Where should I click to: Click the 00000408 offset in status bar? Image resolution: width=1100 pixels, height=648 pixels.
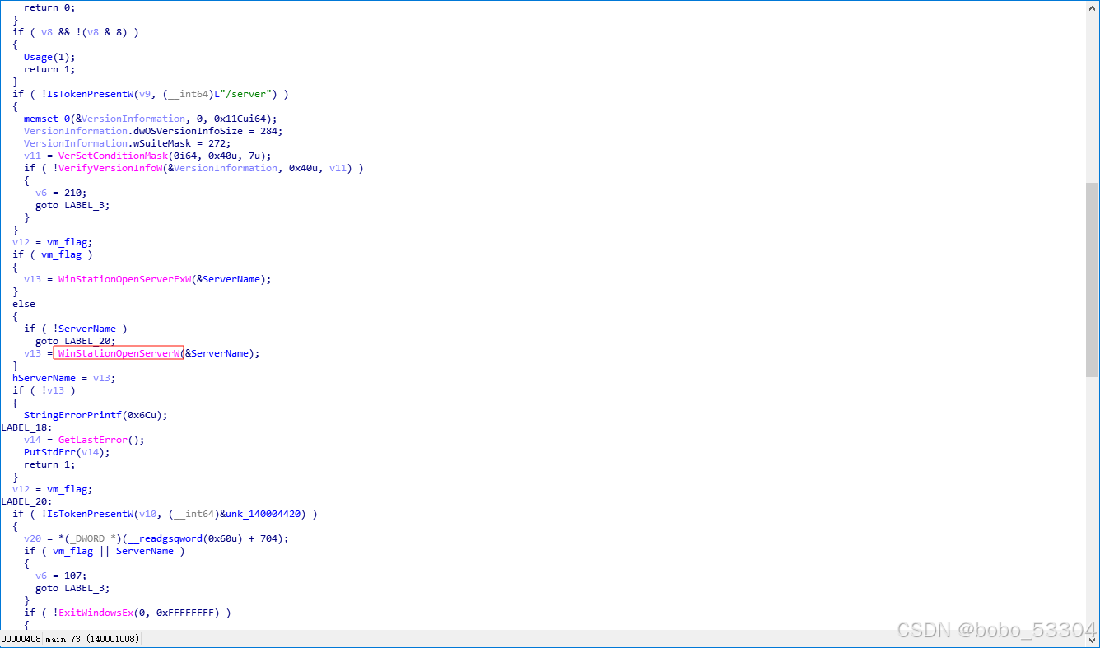(21, 639)
